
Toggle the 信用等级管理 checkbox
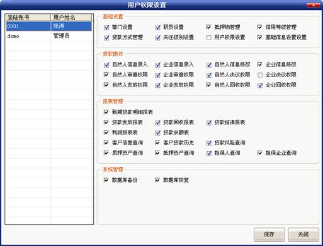260,27
